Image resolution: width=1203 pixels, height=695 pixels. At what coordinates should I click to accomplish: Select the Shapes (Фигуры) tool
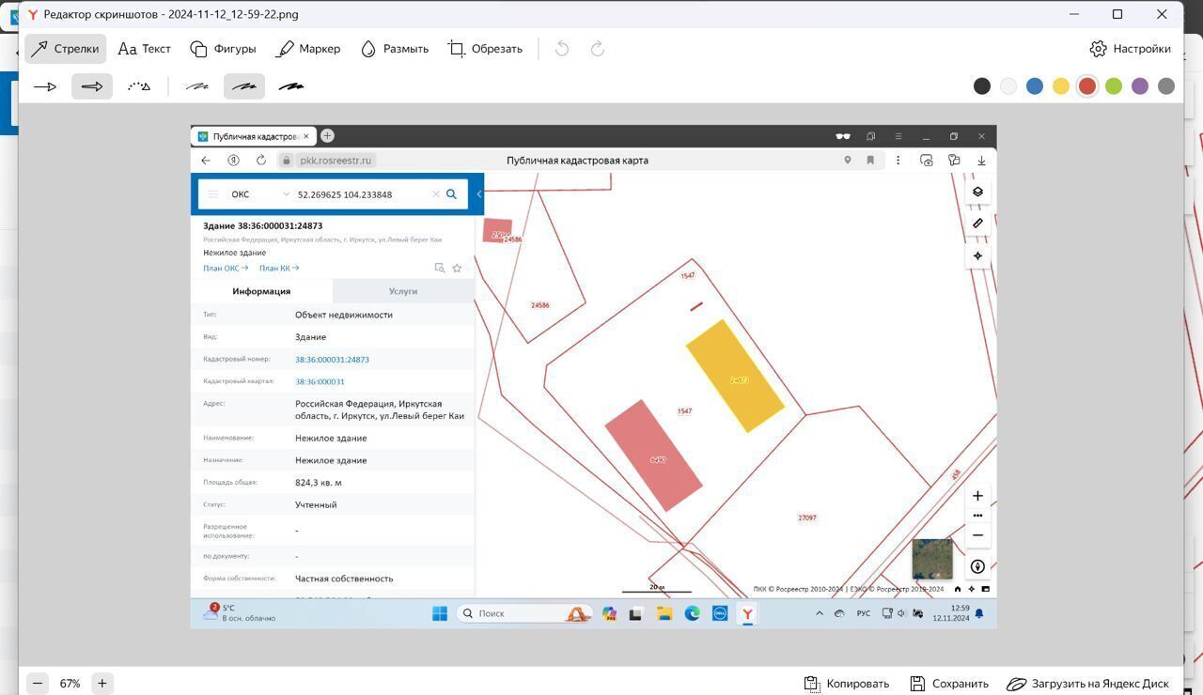[x=223, y=49]
